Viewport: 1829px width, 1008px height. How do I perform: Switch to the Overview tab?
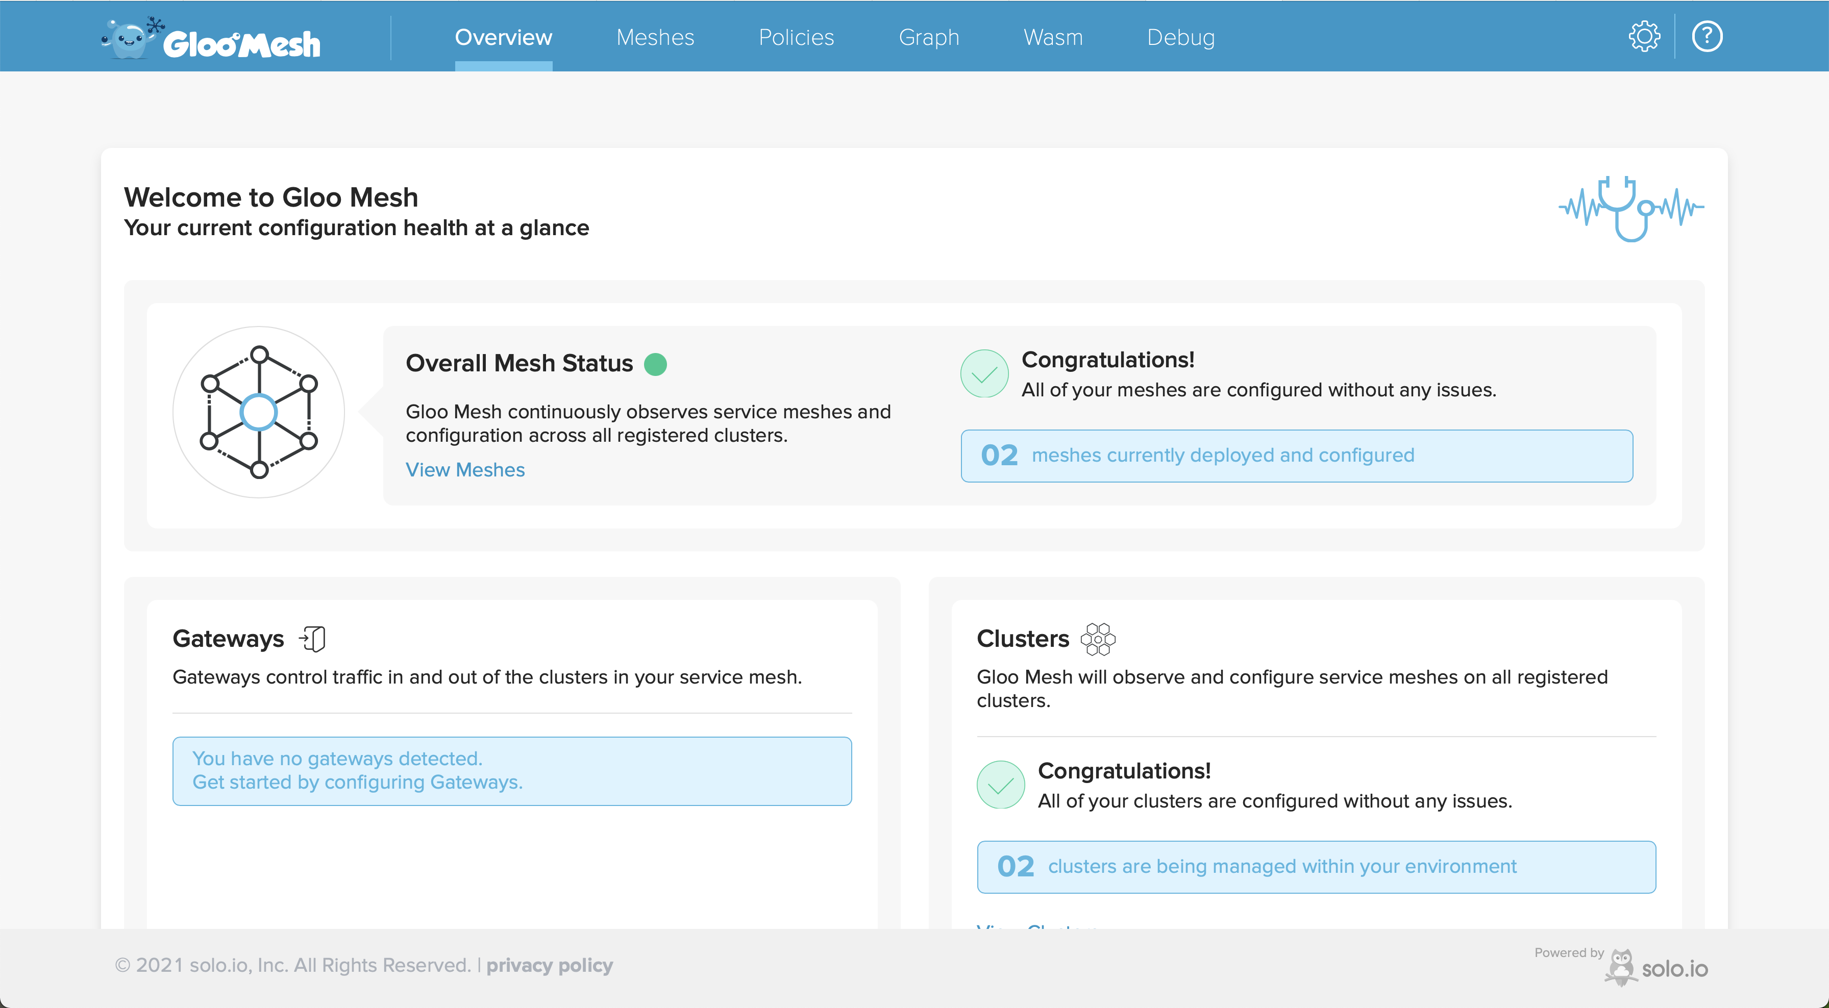[x=503, y=37]
